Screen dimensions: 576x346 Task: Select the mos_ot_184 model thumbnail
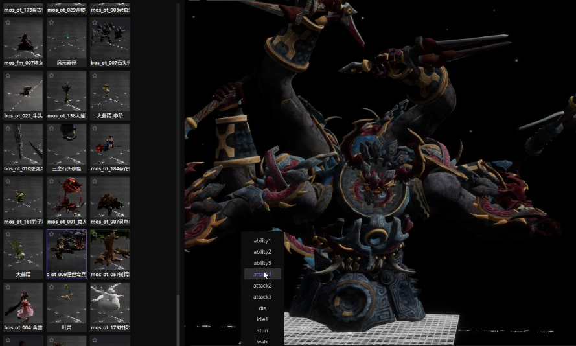tap(110, 148)
